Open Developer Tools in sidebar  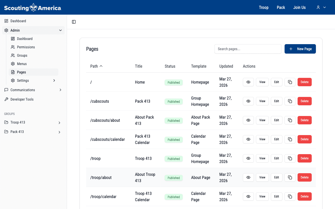(x=33, y=99)
